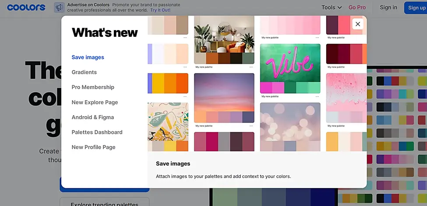The image size is (427, 206).
Task: Pick the hot magenta swatch under vibe image
Action: tap(266, 87)
